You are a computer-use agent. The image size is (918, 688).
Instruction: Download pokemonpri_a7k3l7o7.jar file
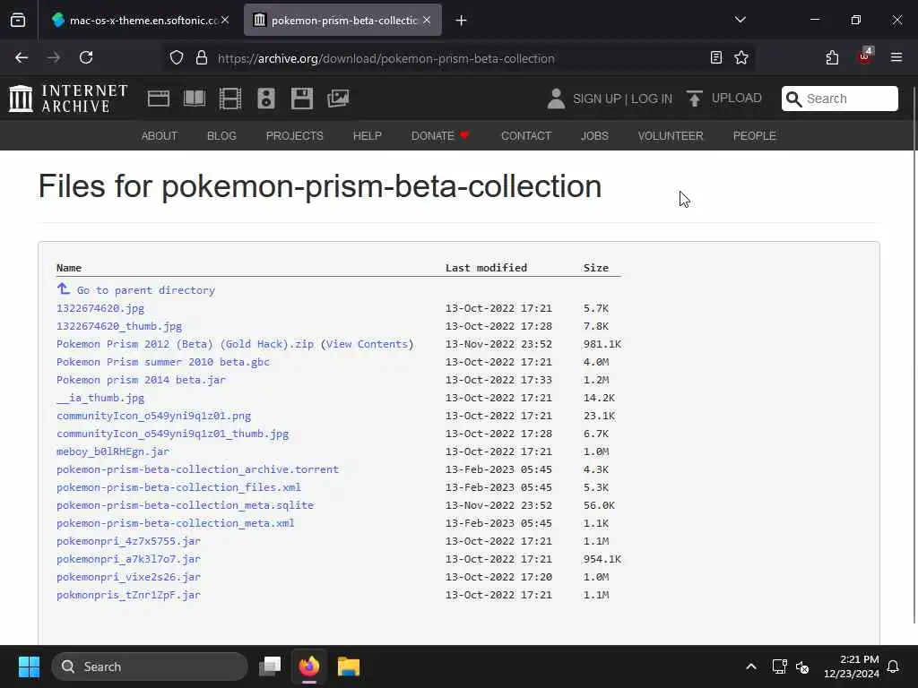[129, 559]
